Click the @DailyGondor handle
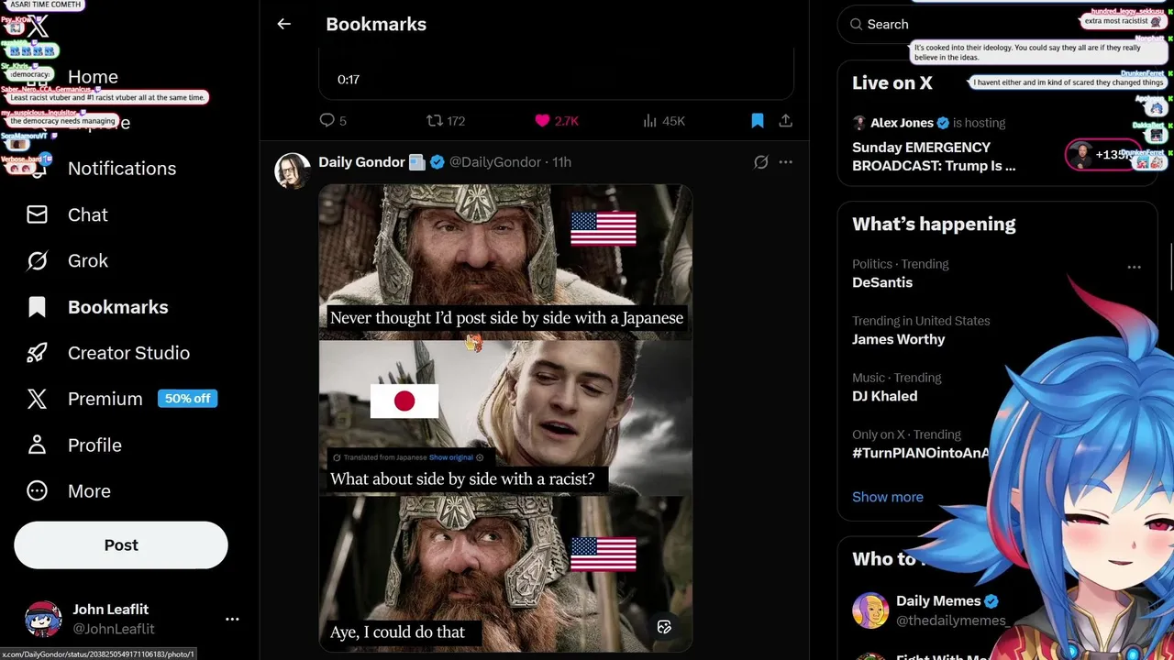Viewport: 1174px width, 660px height. click(x=495, y=161)
